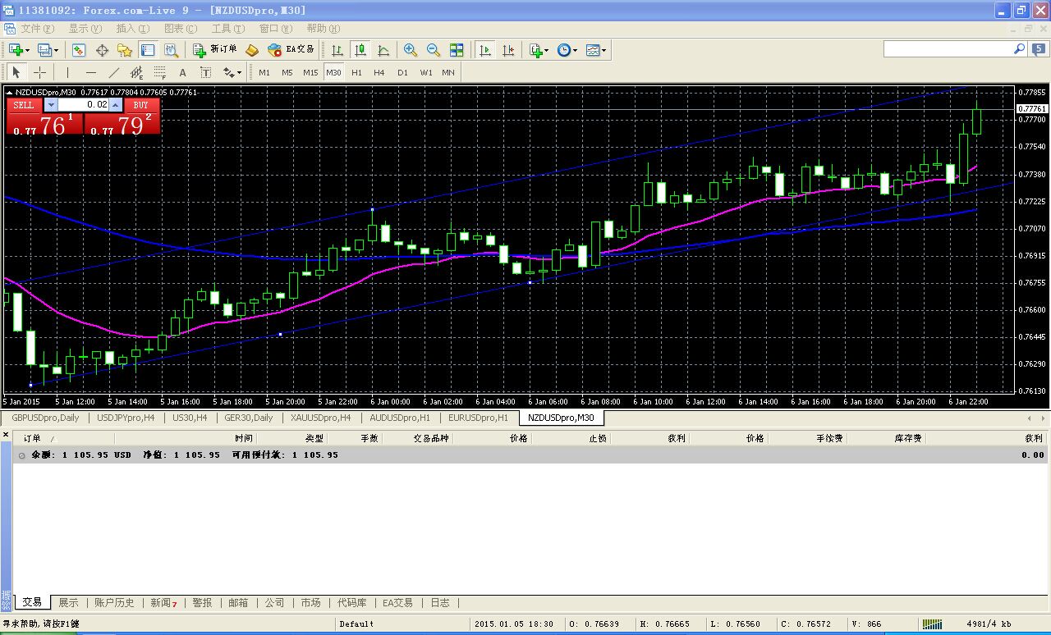Tile chart windows icon
This screenshot has width=1051, height=635.
[x=457, y=50]
